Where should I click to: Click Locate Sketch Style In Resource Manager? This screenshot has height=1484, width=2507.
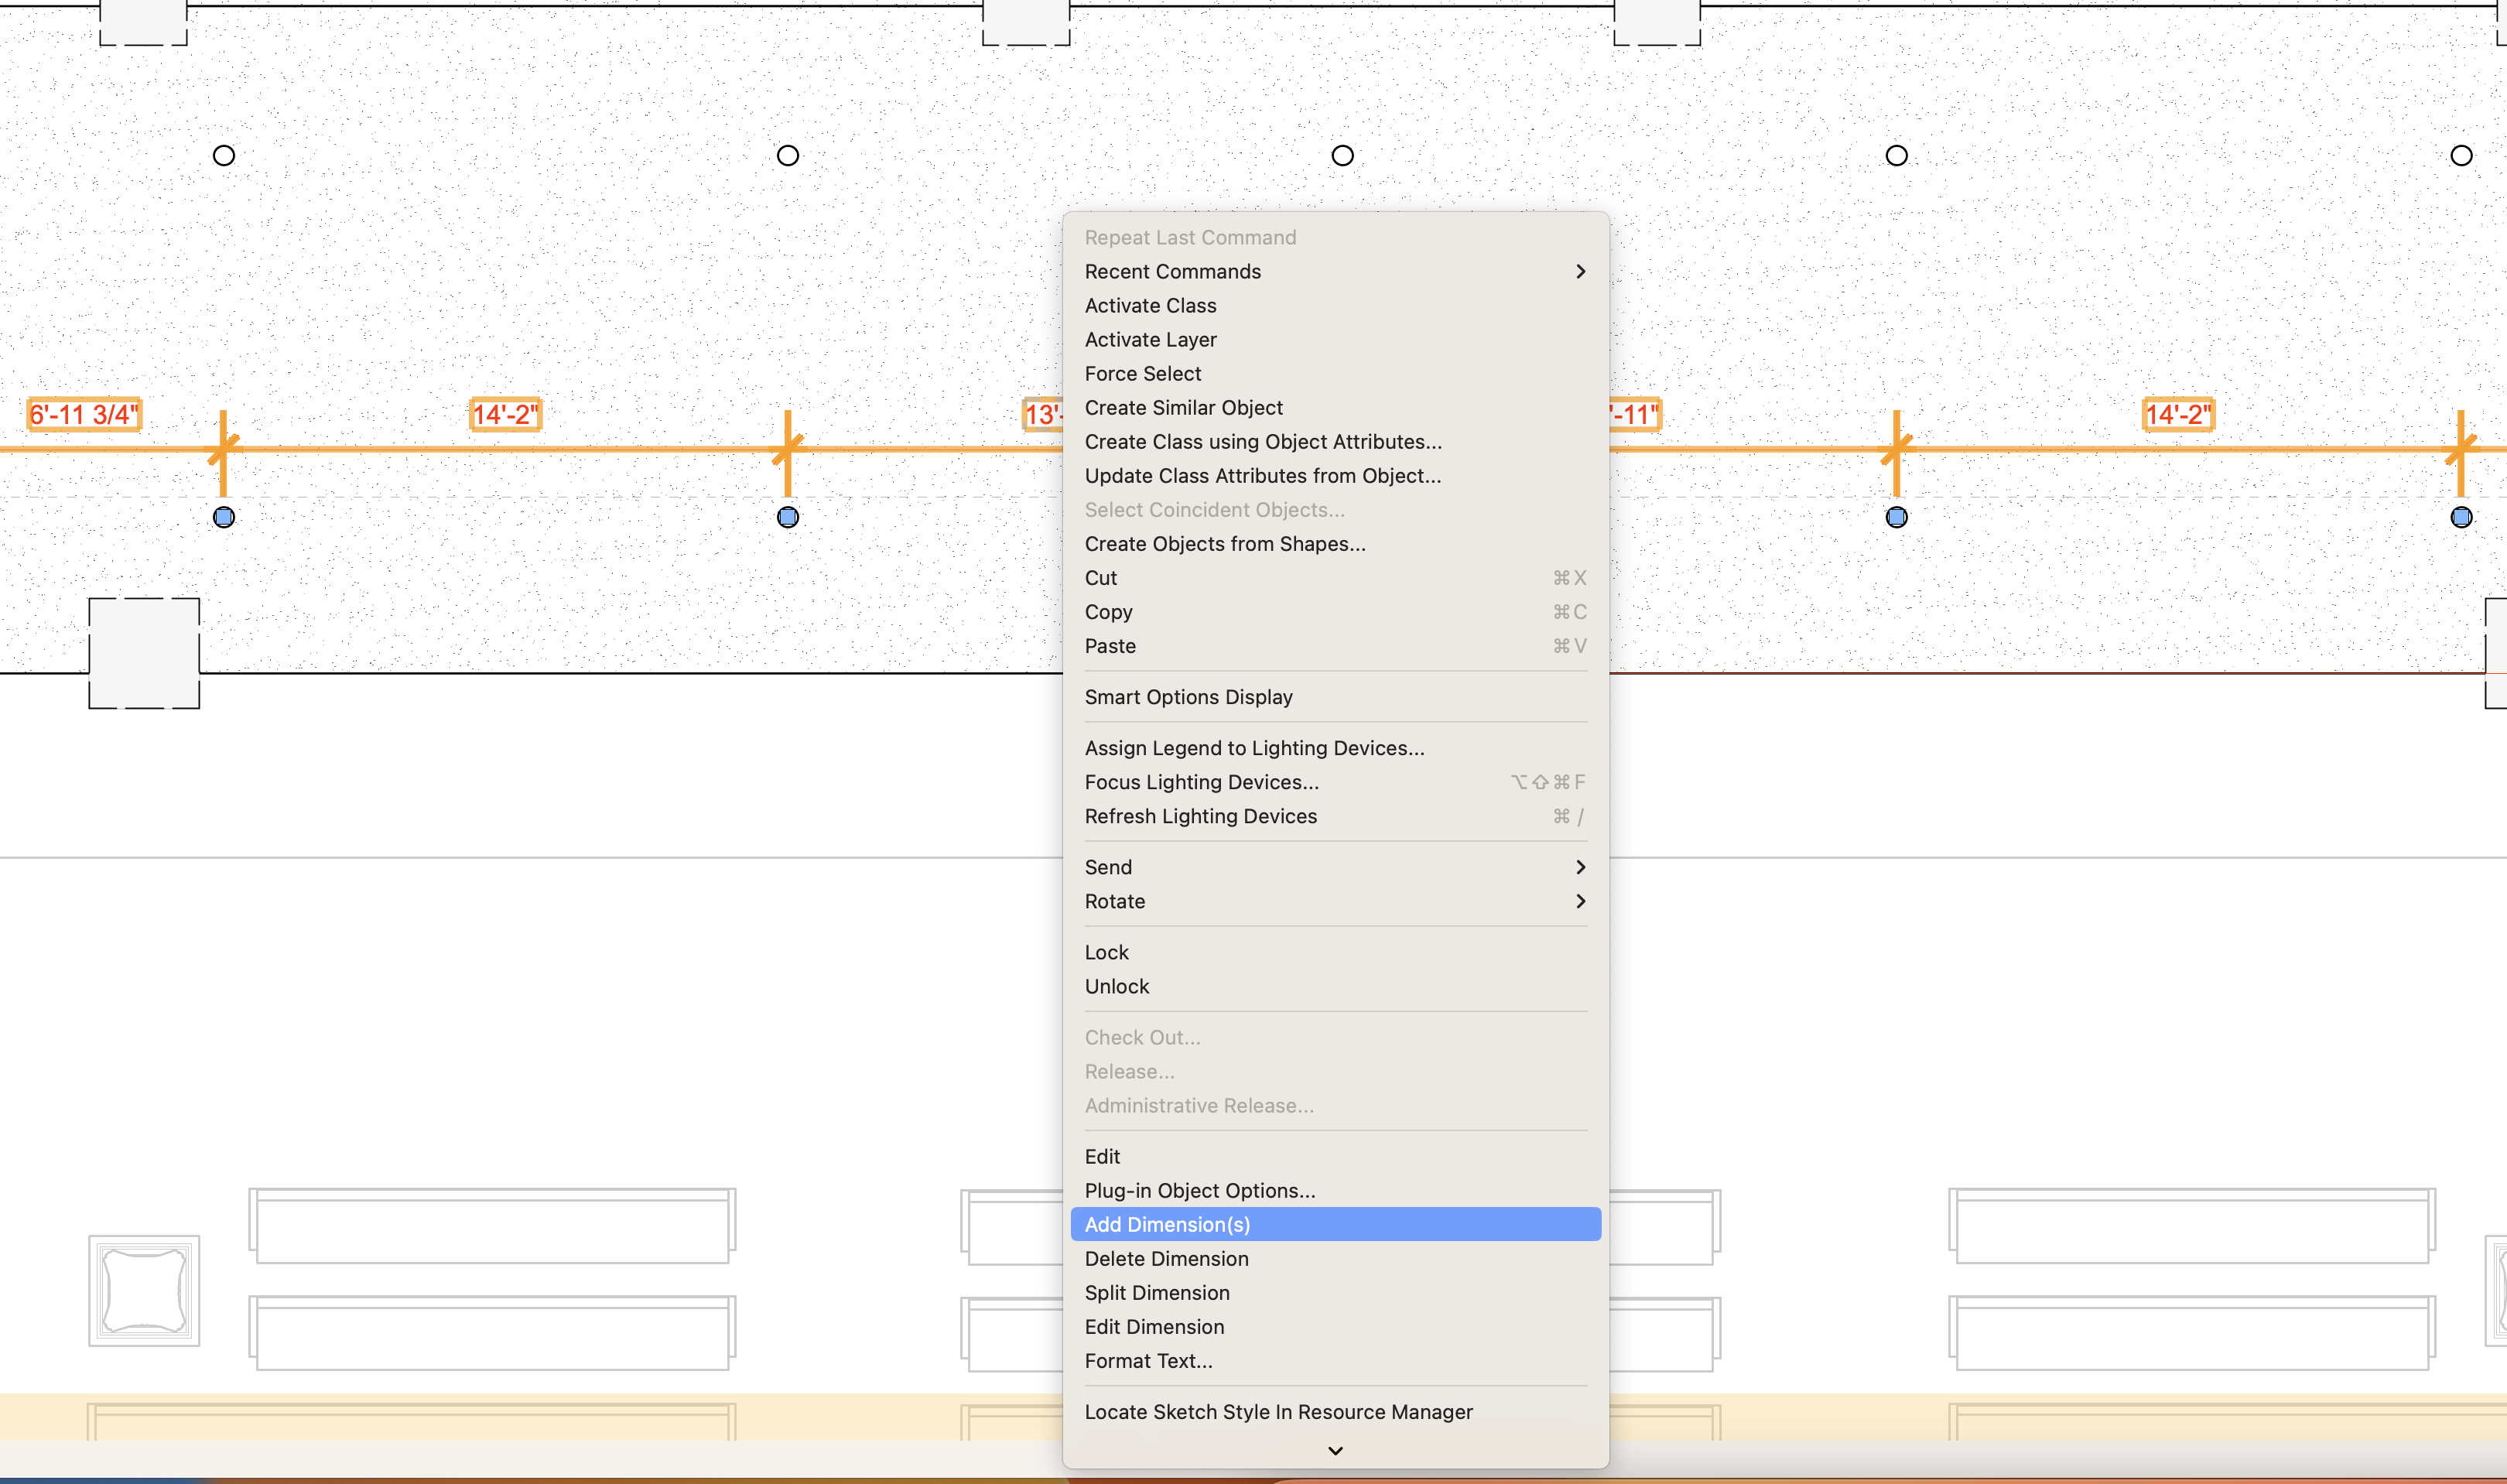click(1278, 1411)
